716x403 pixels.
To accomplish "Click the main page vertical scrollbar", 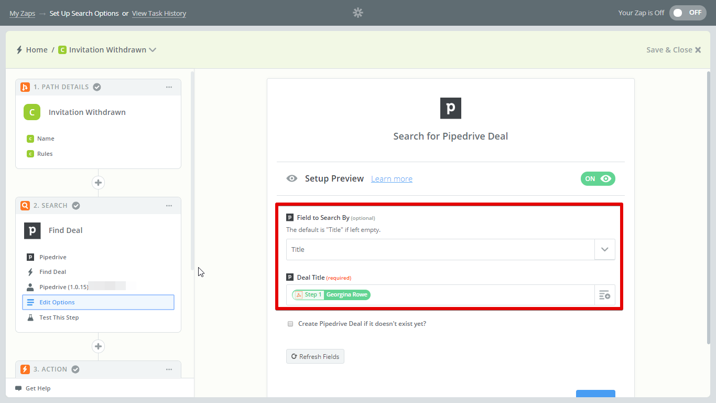I will pyautogui.click(x=709, y=207).
